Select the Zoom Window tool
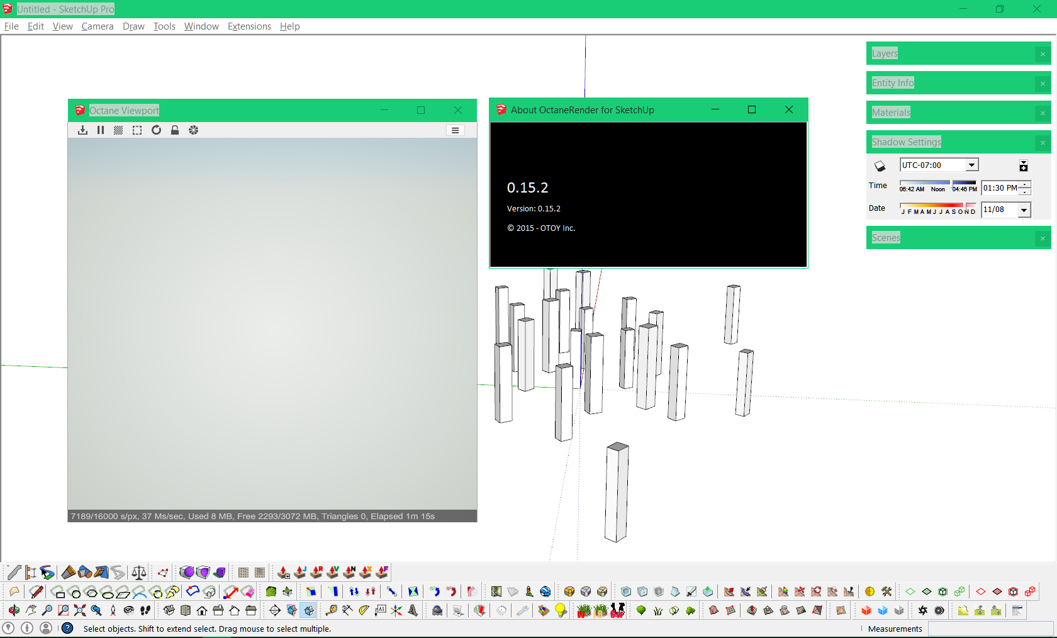 (64, 610)
